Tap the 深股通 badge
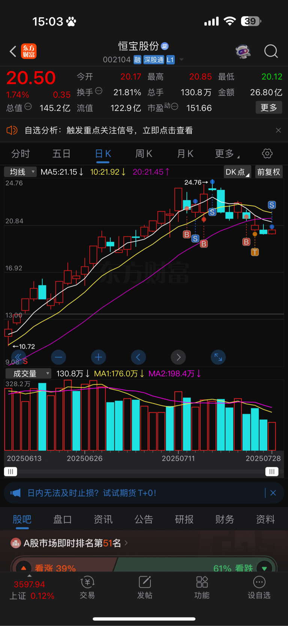Viewport: 288px width, 626px height. click(x=154, y=60)
